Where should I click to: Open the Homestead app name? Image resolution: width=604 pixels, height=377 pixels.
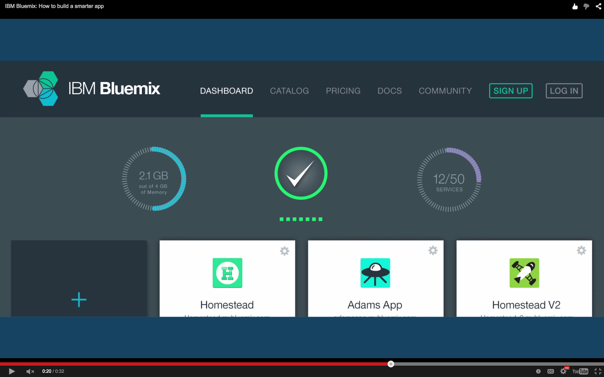[227, 305]
